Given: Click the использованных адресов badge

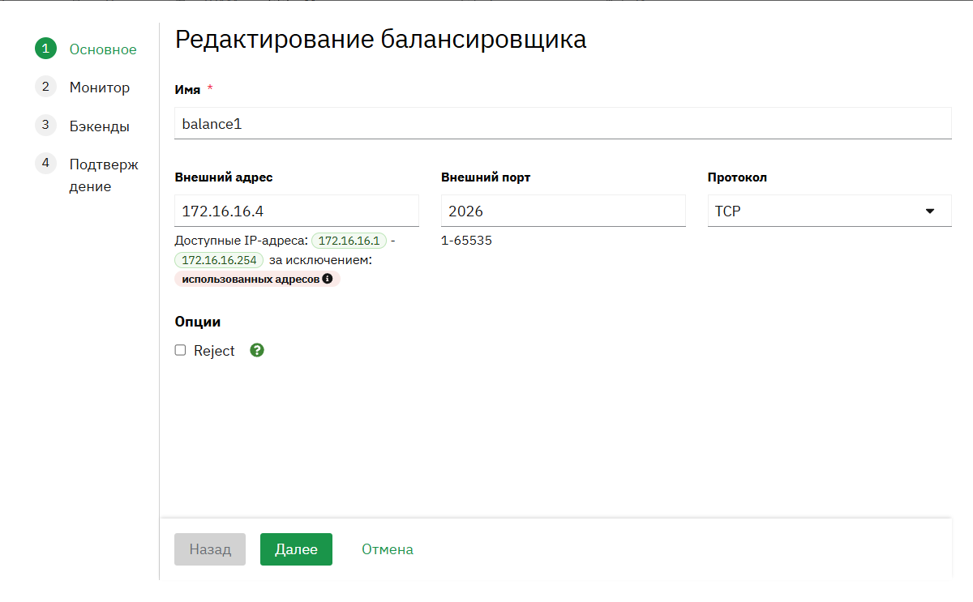Looking at the screenshot, I should coord(257,279).
